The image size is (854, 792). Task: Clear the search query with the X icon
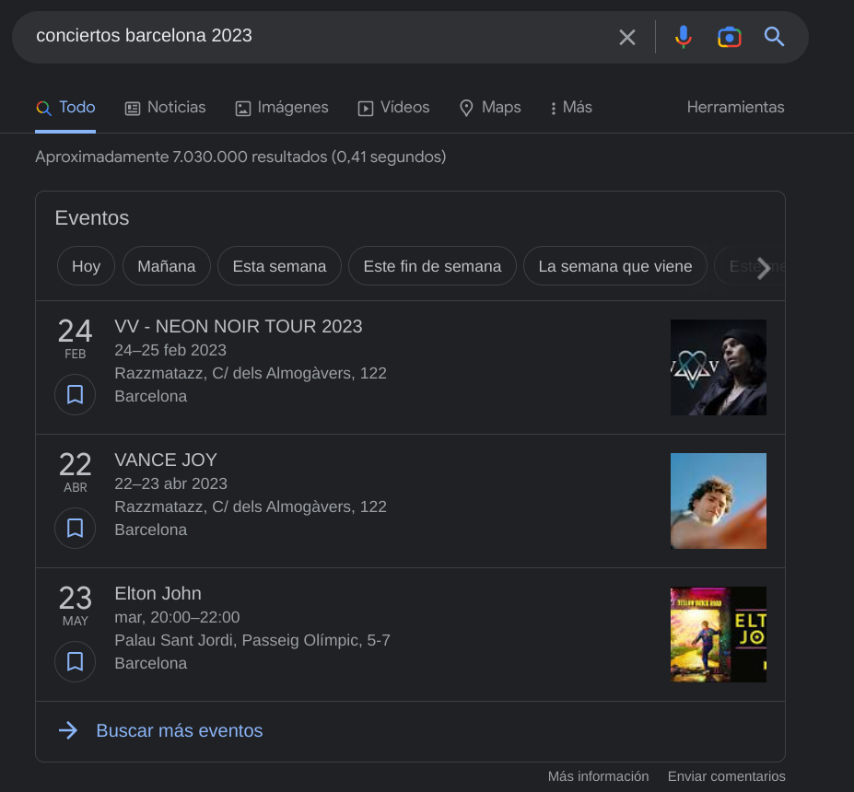[x=626, y=37]
